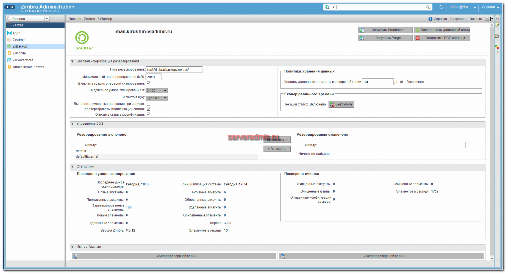The width and height of the screenshot is (506, 273).
Task: Click the ядро sidebar icon
Action: 9,33
